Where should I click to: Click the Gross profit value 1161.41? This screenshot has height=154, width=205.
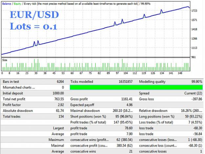tap(127, 99)
